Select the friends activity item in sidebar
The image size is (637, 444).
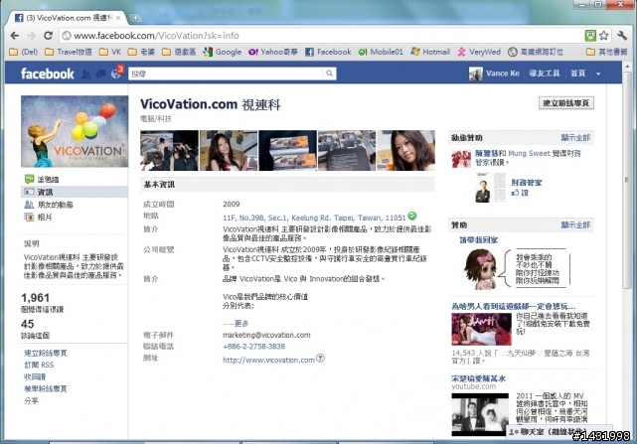[49, 205]
